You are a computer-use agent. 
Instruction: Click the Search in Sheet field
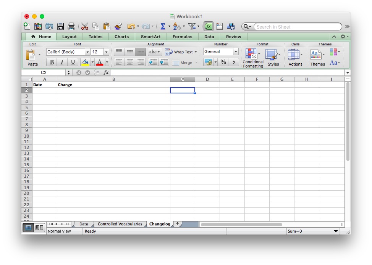(297, 27)
